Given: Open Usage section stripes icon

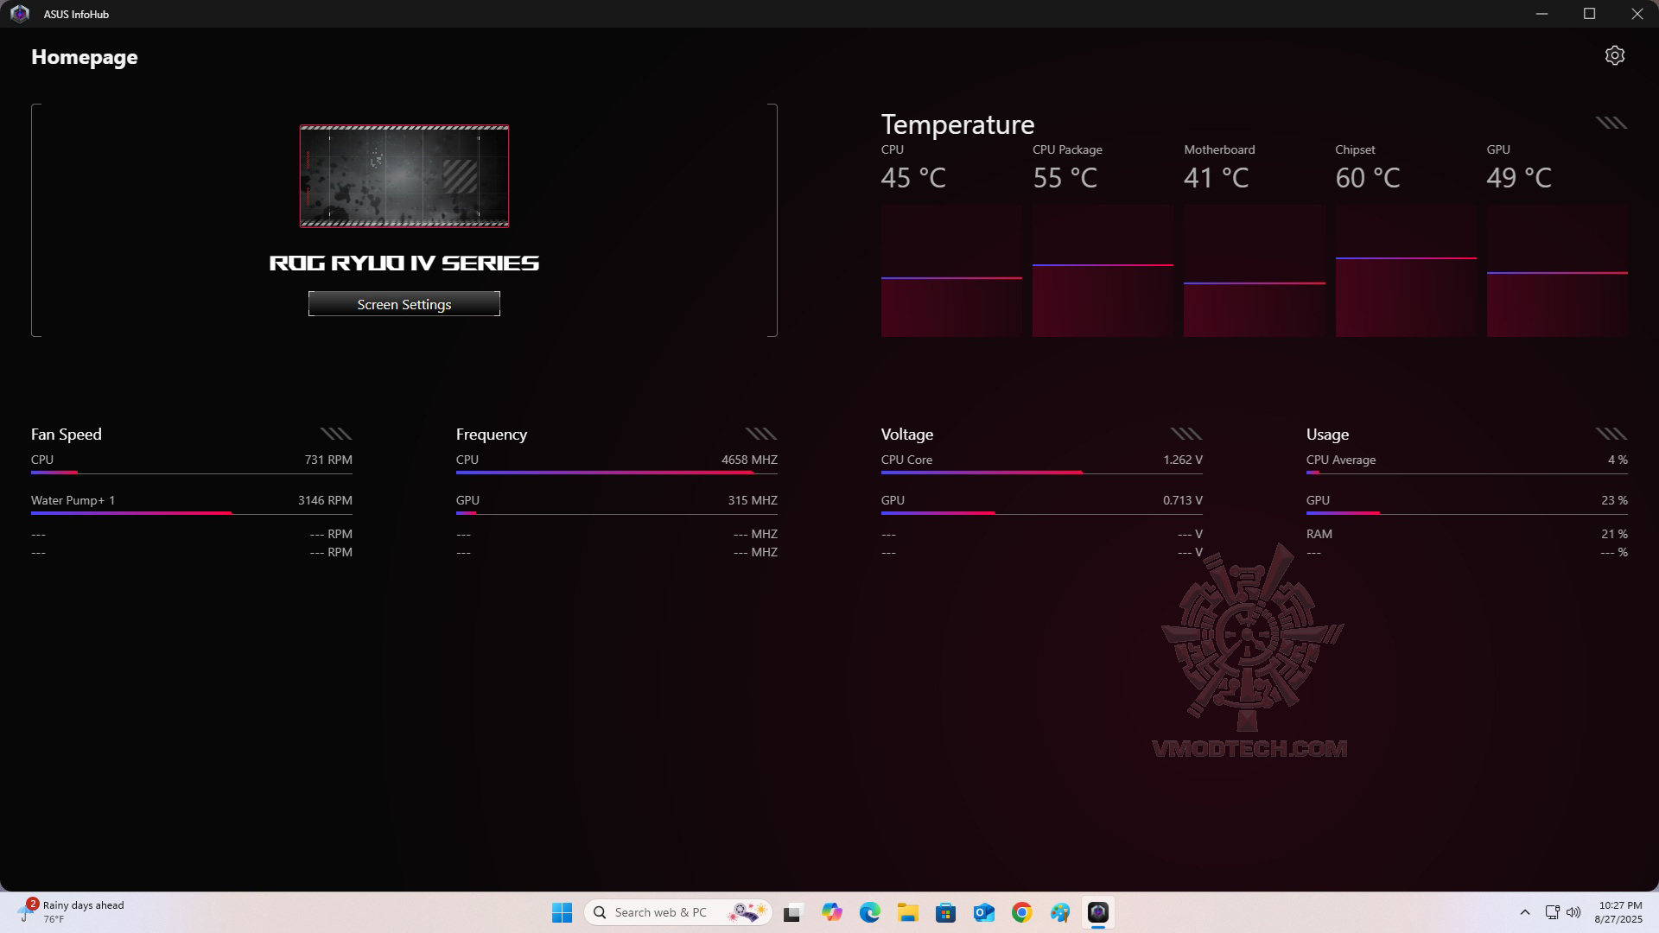Looking at the screenshot, I should point(1611,434).
